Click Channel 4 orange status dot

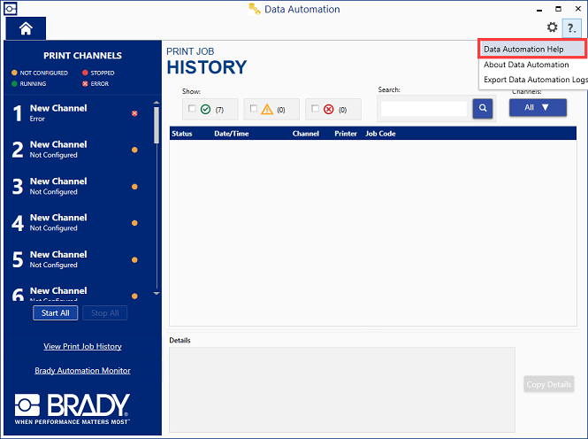134,223
